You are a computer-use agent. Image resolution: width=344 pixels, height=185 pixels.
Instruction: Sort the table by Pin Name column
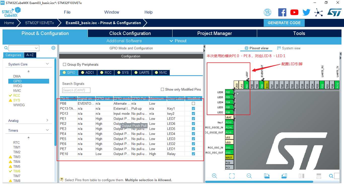[x=68, y=98]
